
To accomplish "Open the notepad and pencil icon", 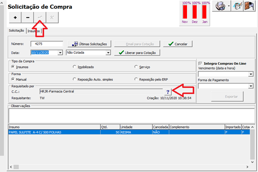I will click(x=237, y=6).
